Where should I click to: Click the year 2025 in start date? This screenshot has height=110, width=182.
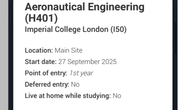coord(109,62)
